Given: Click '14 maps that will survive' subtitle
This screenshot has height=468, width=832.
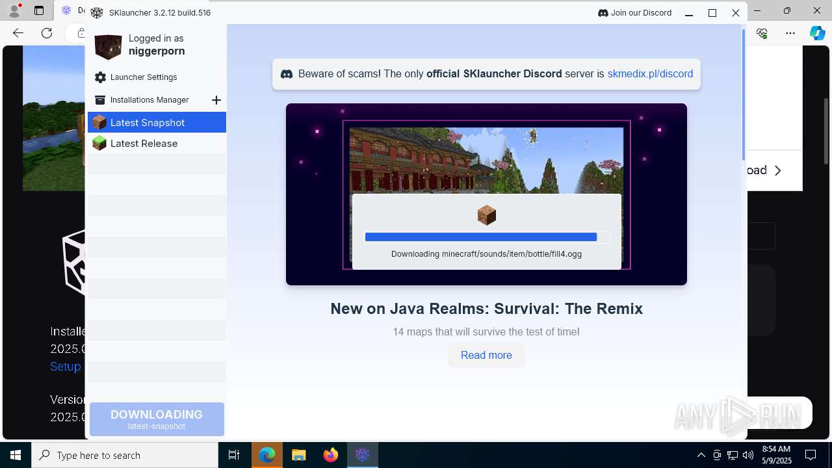Looking at the screenshot, I should (x=486, y=332).
